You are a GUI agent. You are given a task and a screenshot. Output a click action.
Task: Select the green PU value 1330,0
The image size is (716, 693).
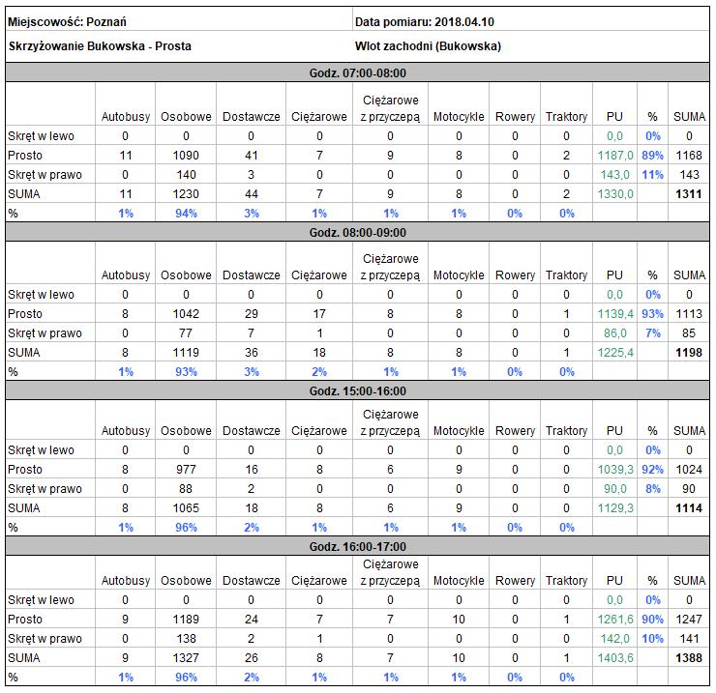tap(615, 194)
